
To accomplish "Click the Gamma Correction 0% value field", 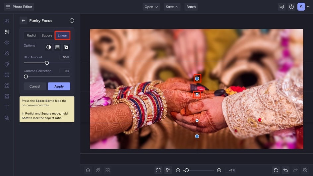I will 64,71.
